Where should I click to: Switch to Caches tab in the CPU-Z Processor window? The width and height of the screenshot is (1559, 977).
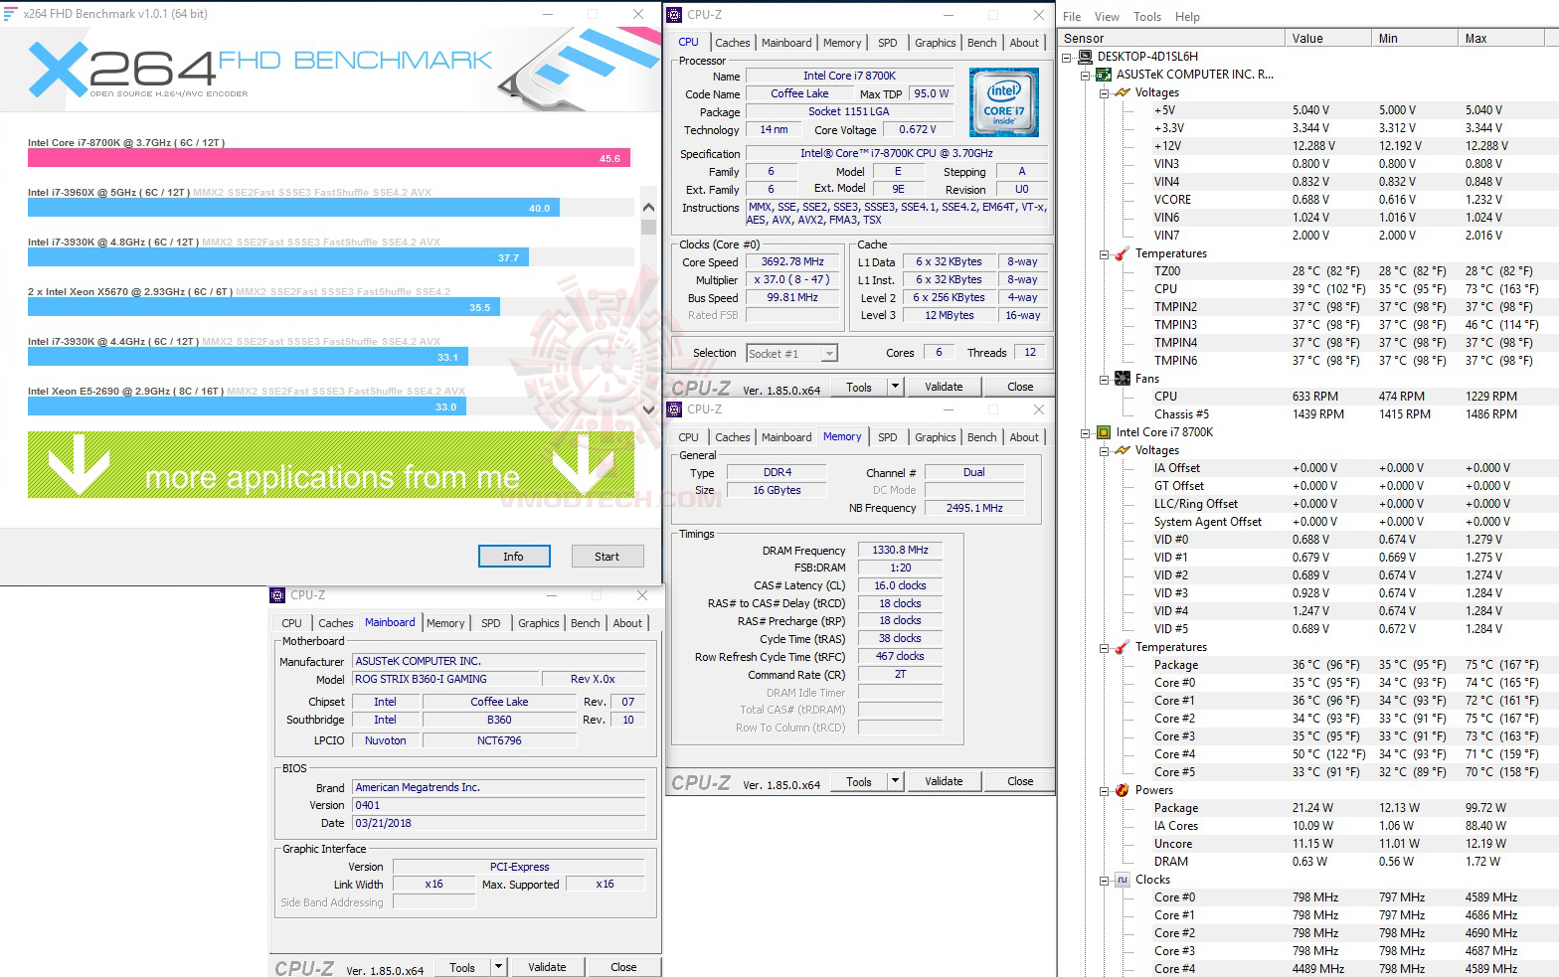click(x=733, y=43)
